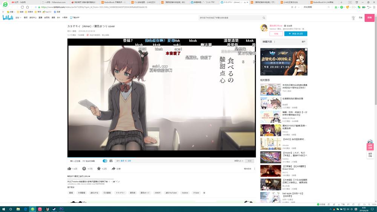Image resolution: width=377 pixels, height=212 pixels.
Task: Open the notification center icon in taskbar
Action: point(372,209)
